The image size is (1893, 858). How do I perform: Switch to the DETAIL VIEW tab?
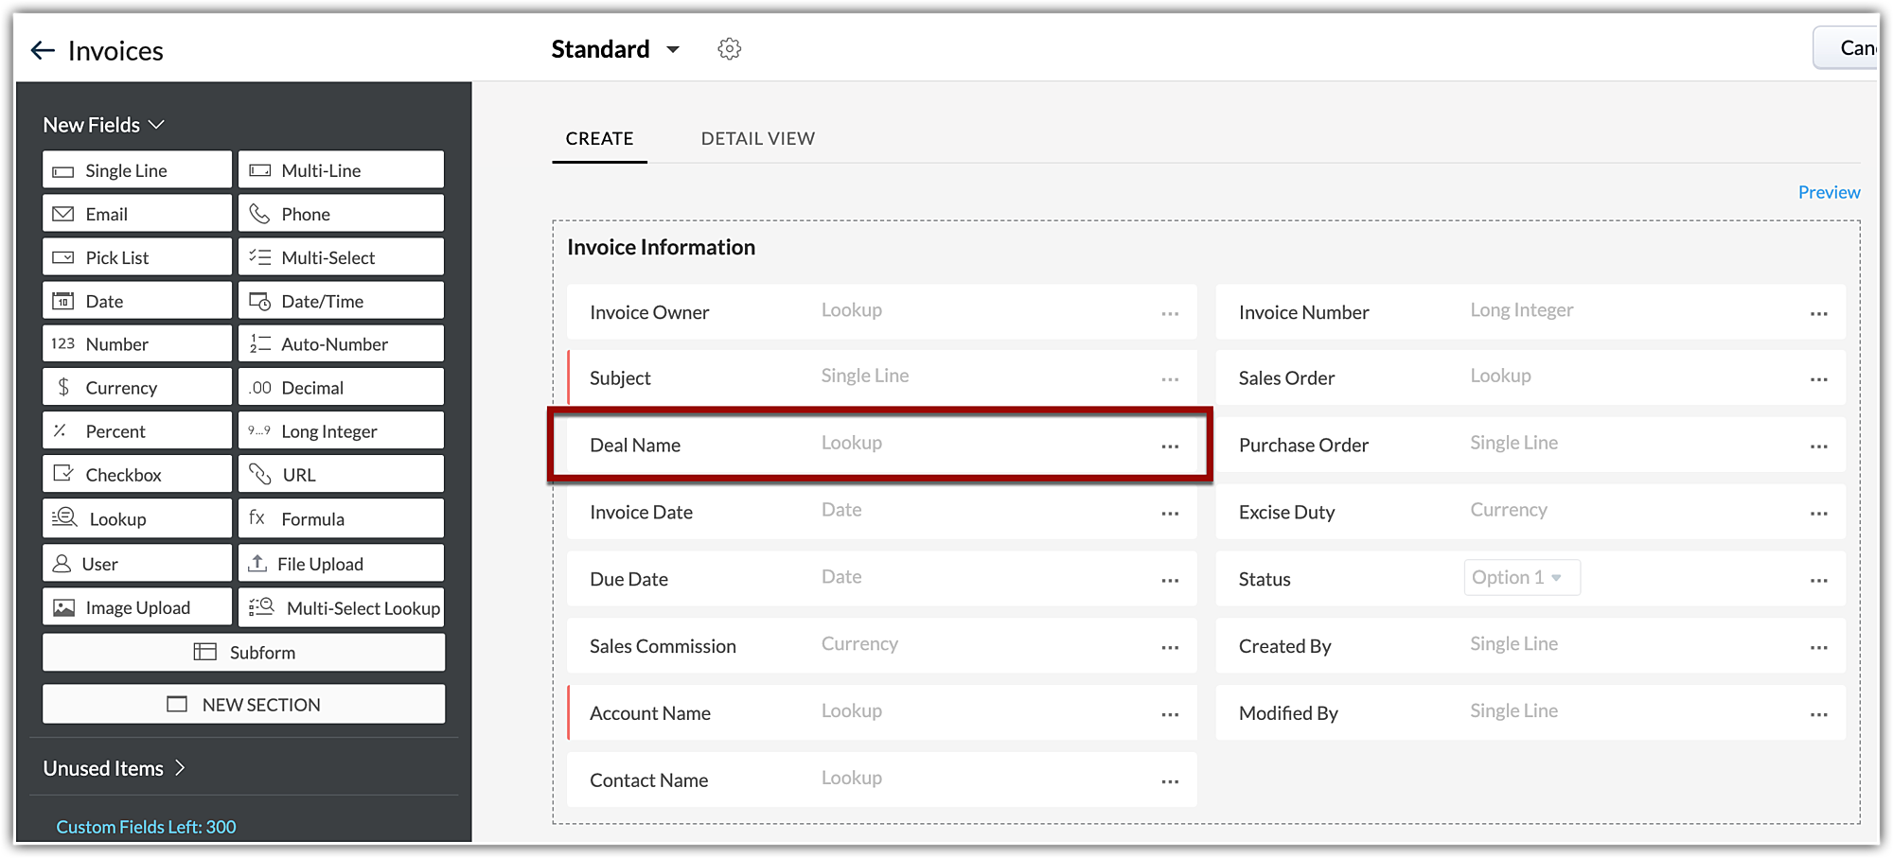(x=757, y=139)
